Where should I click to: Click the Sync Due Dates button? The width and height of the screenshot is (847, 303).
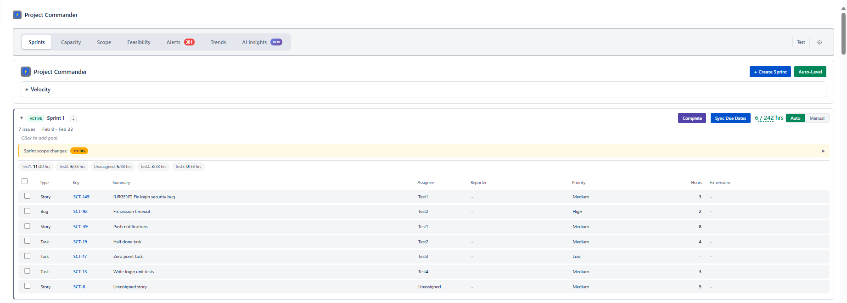730,118
